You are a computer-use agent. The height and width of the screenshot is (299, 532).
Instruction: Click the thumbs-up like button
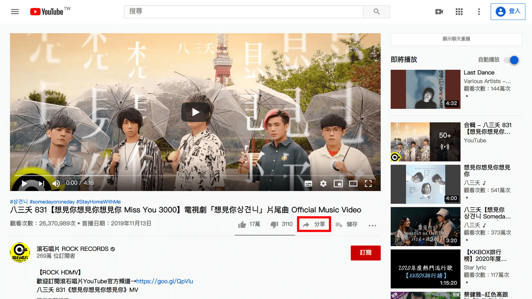pos(242,225)
